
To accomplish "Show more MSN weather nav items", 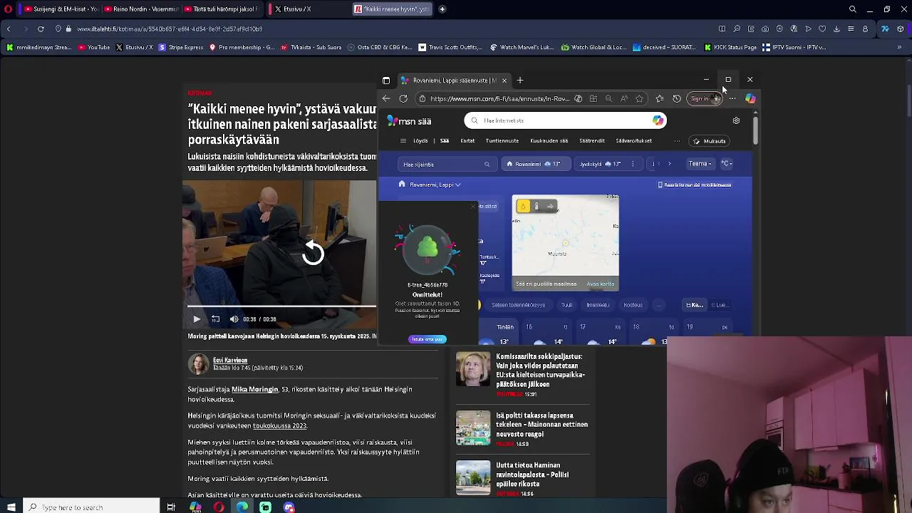I will [x=677, y=141].
